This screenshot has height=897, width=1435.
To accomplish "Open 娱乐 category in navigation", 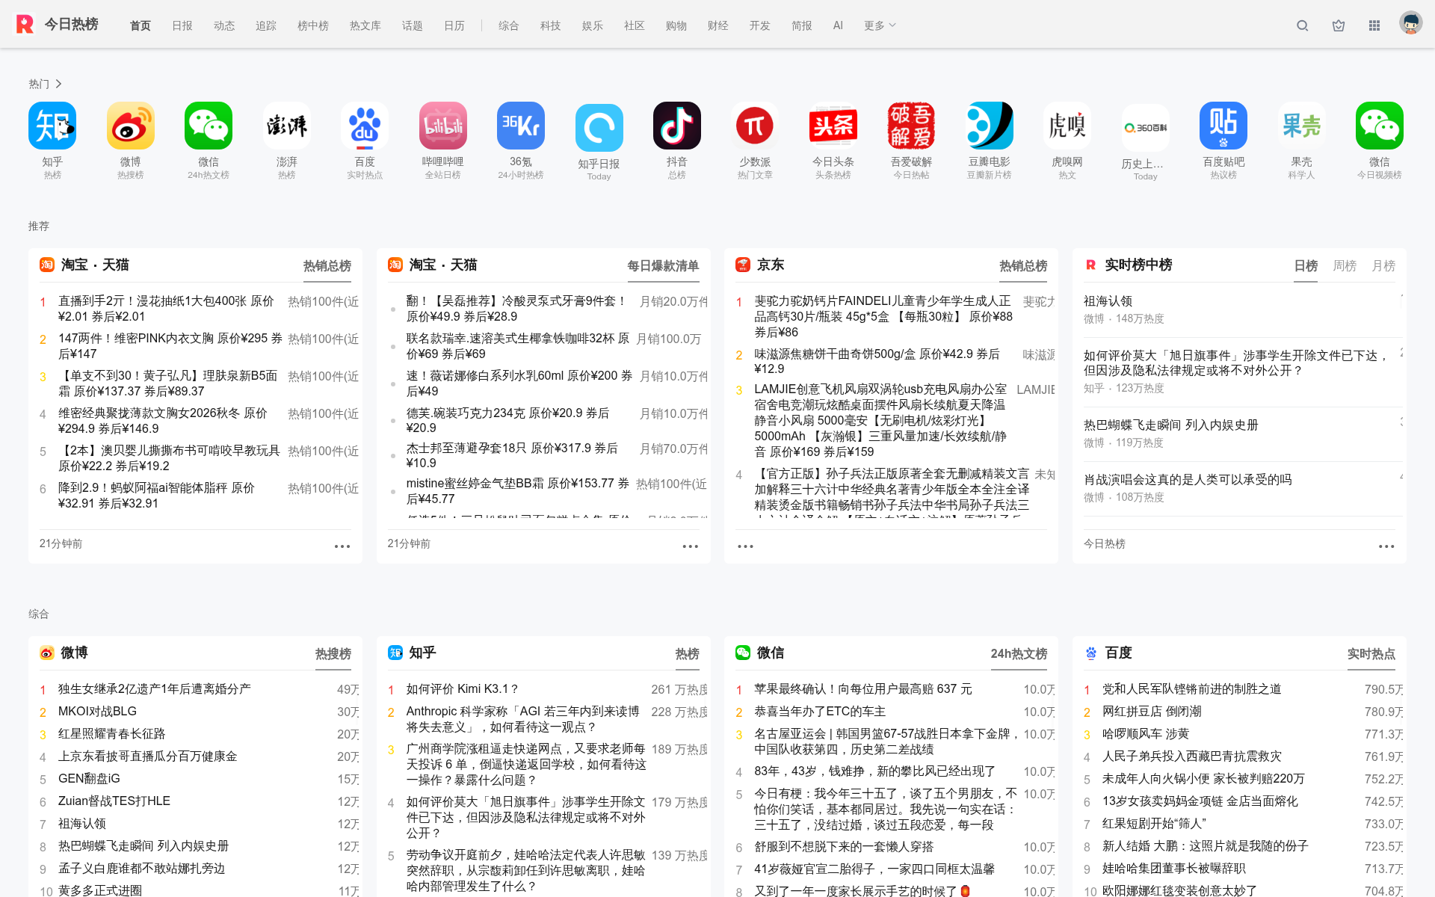I will (x=593, y=25).
